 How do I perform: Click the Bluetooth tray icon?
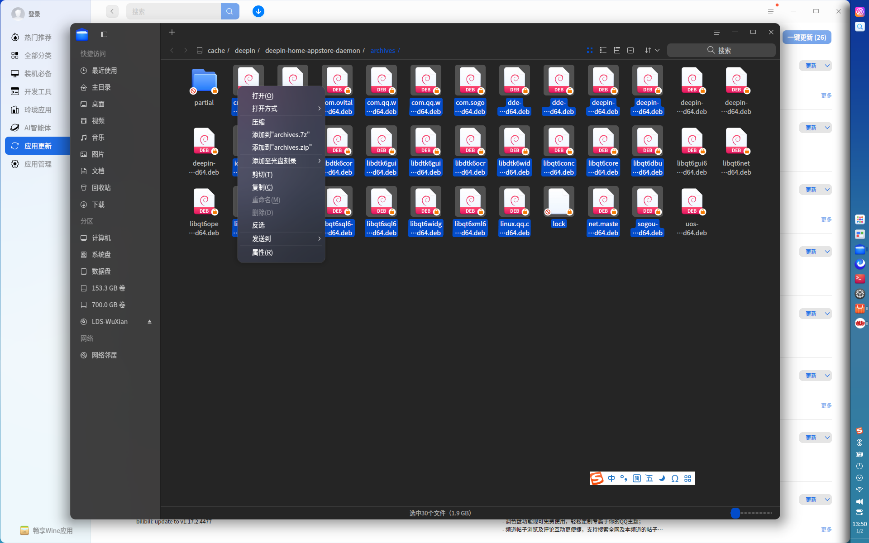859,443
